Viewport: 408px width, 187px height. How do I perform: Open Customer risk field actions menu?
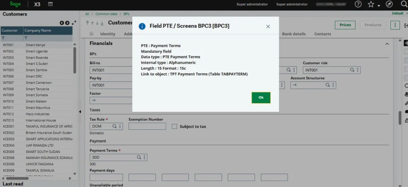(x=358, y=70)
